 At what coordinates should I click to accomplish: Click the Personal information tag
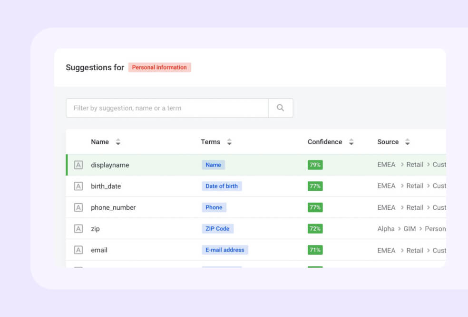tap(159, 67)
